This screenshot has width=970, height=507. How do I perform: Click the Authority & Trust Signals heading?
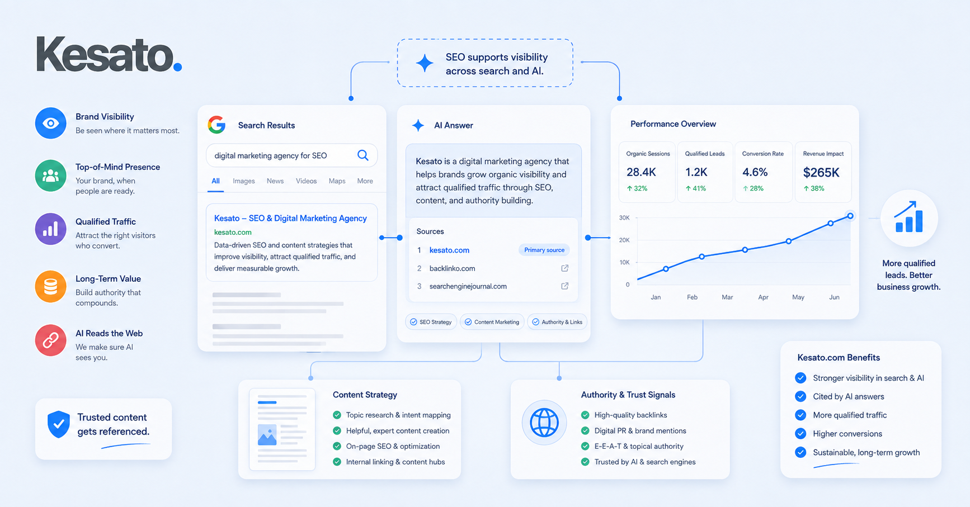pyautogui.click(x=628, y=395)
